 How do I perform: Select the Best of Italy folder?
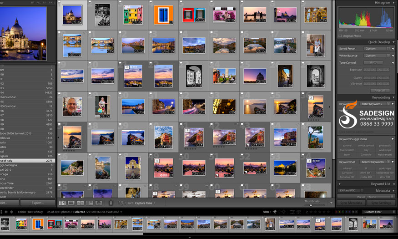[27, 161]
